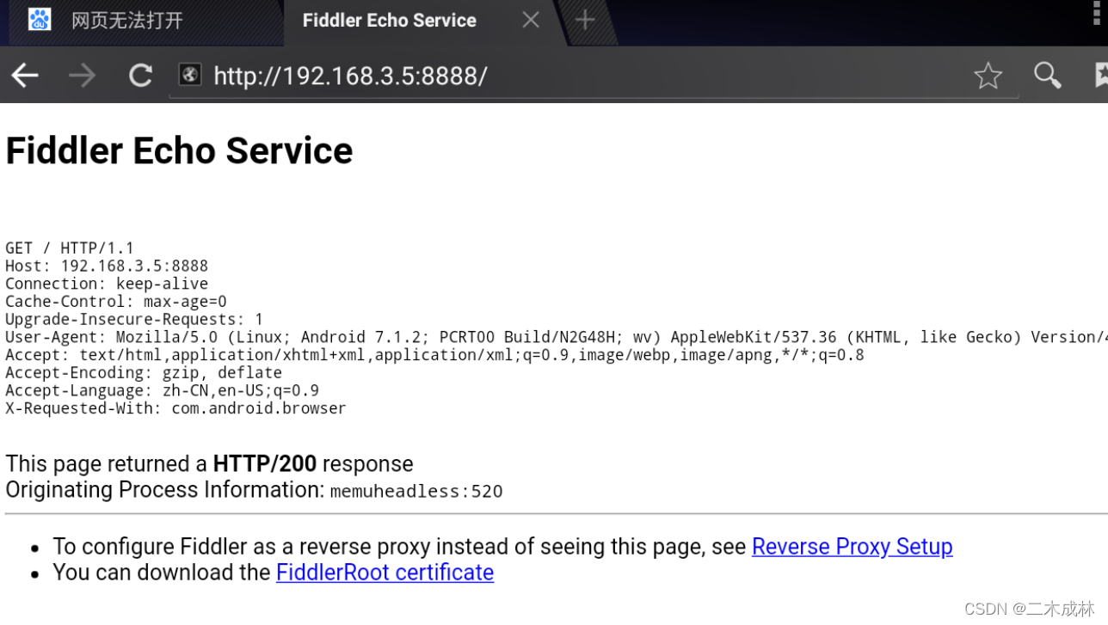This screenshot has width=1108, height=625.
Task: Click Cache-Control: max-age=0 line
Action: 116,302
